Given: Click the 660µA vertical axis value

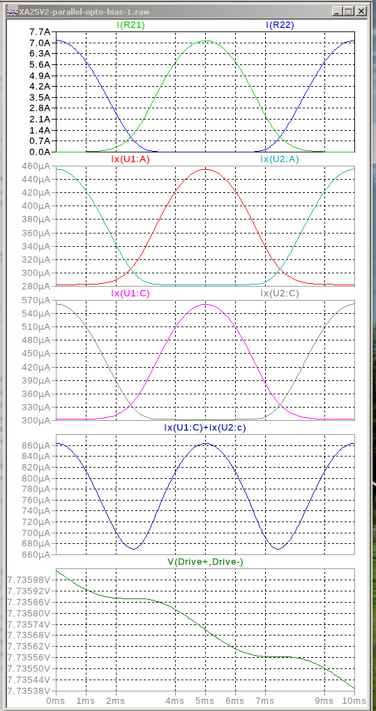Looking at the screenshot, I should 36,554.
